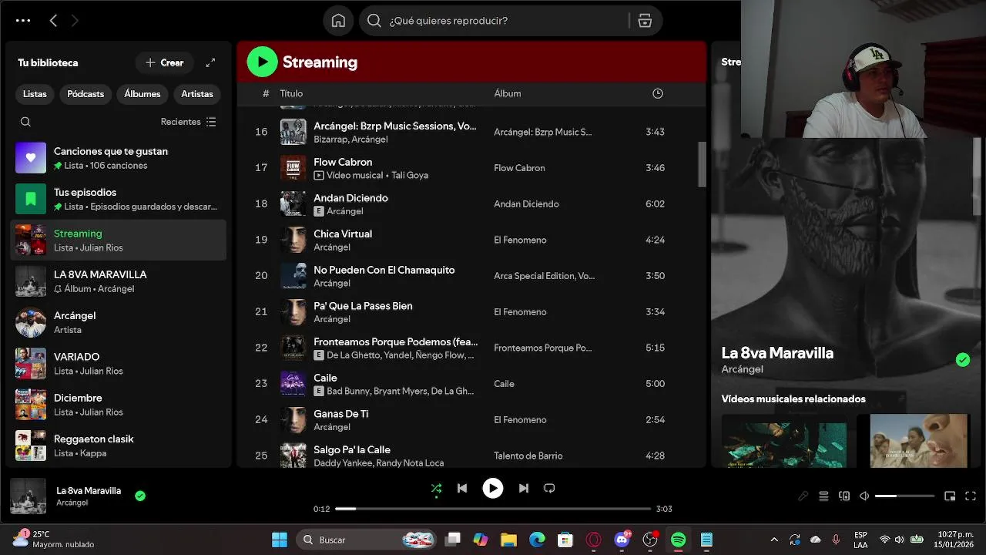Click the song progress bar
Screen dimensions: 986x555
click(493, 509)
